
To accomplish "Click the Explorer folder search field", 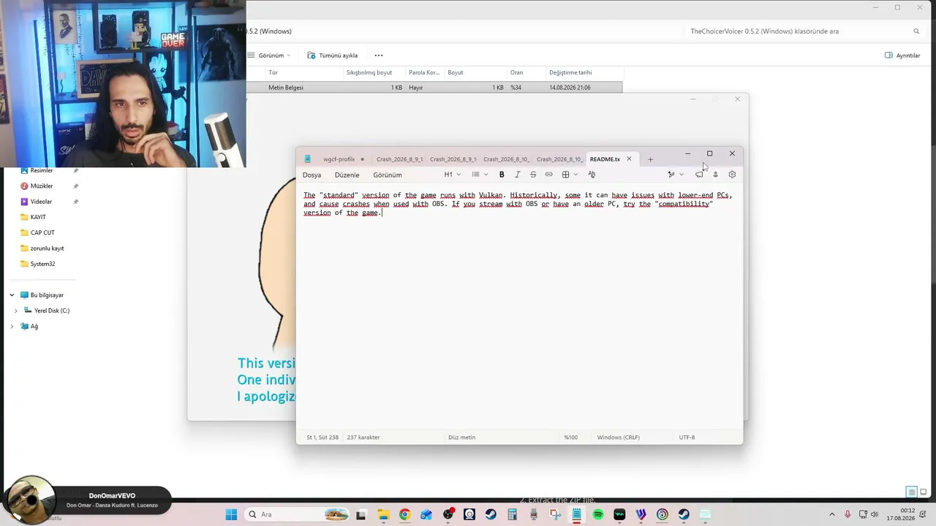I will pyautogui.click(x=804, y=31).
